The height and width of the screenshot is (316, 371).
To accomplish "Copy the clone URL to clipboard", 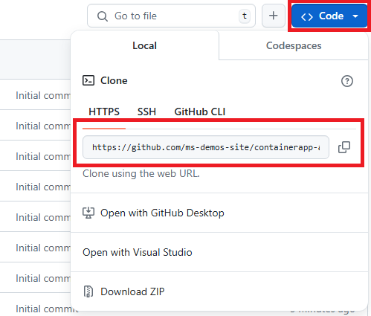I will point(344,147).
